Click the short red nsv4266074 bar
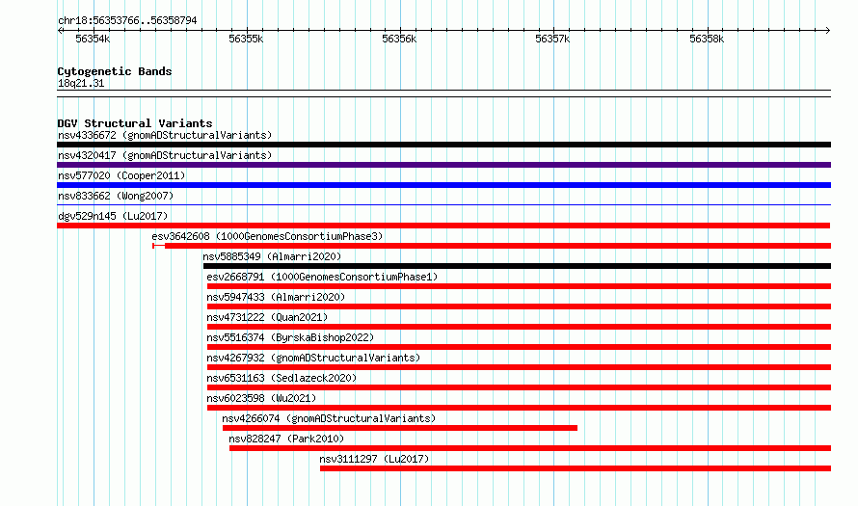This screenshot has width=858, height=506. tap(400, 428)
